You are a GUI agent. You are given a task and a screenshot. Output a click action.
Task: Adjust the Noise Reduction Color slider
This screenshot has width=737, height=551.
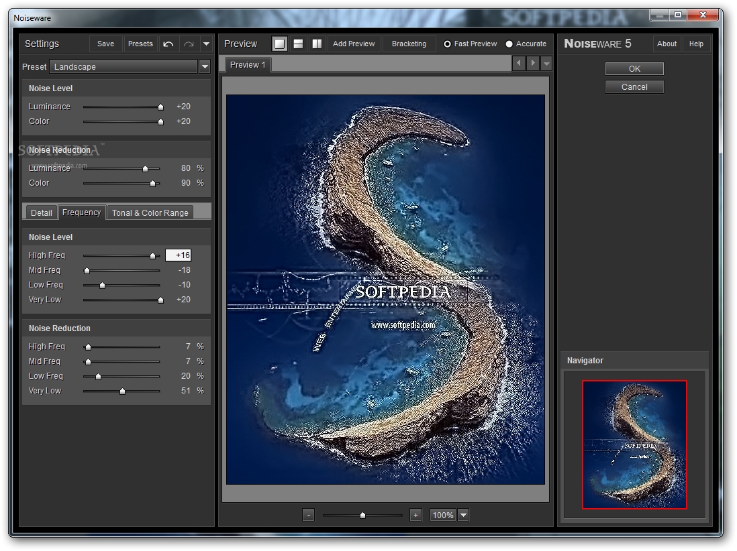153,184
